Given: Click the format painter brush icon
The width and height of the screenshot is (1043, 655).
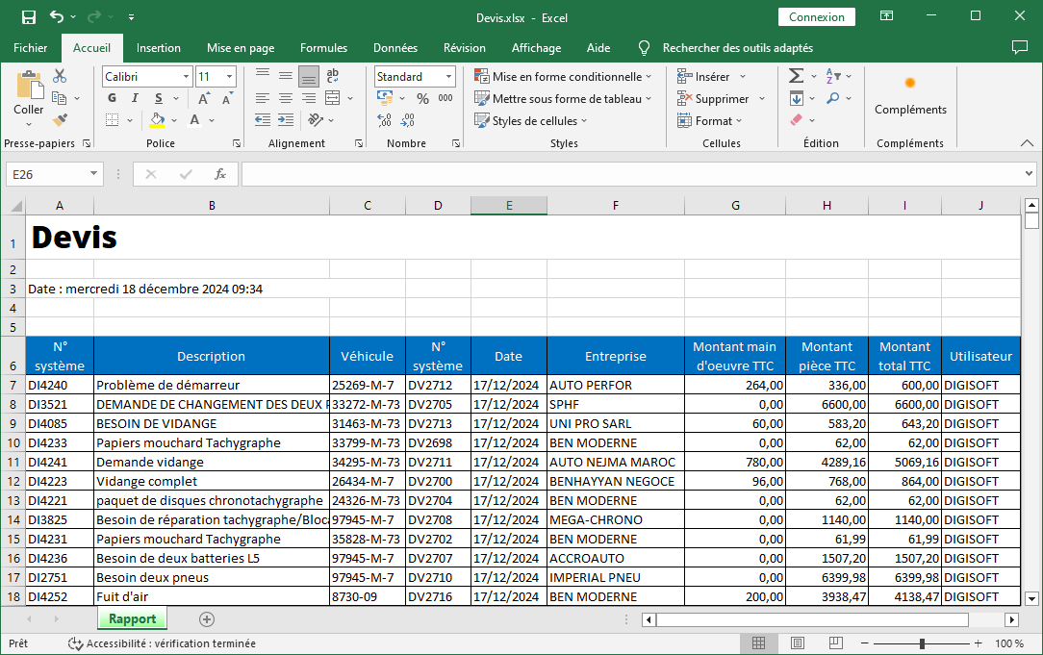Looking at the screenshot, I should (60, 119).
